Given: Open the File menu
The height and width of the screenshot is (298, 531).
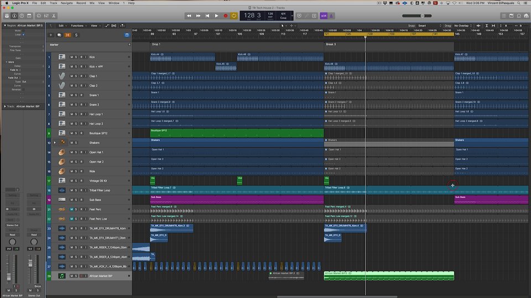Looking at the screenshot, I should click(x=34, y=3).
